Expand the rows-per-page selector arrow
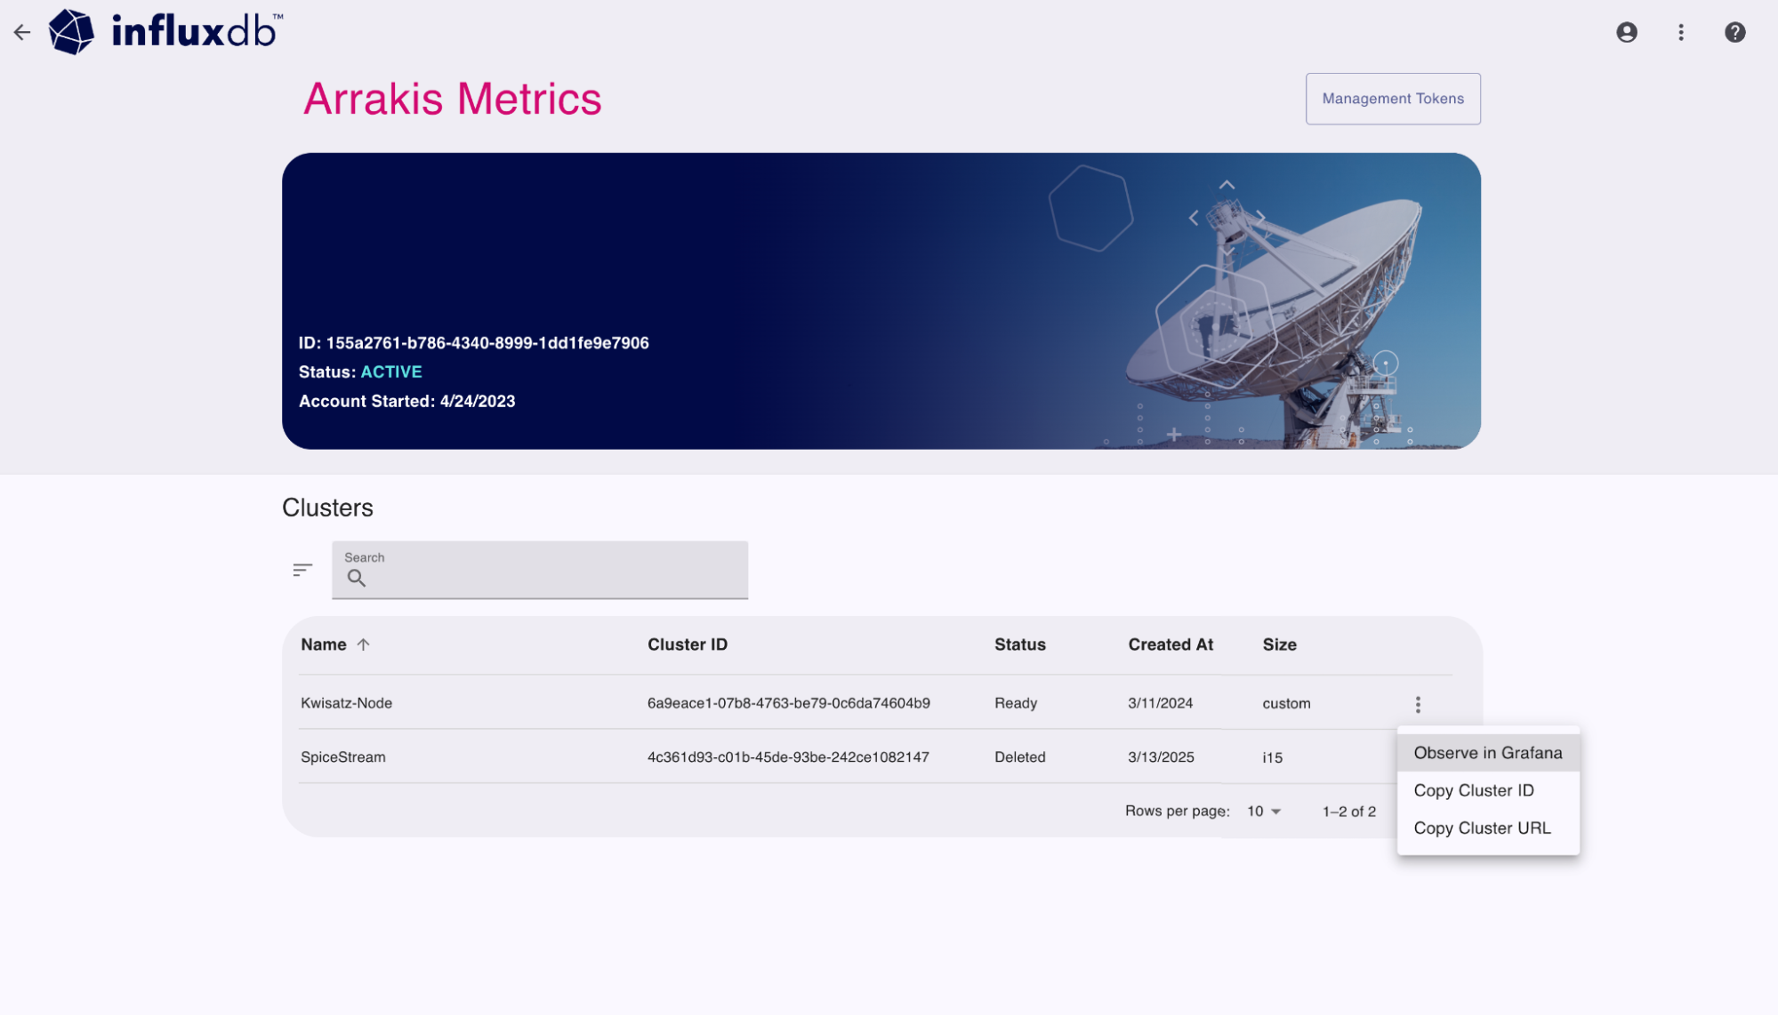Screen dimensions: 1778x1016 [x=1275, y=811]
